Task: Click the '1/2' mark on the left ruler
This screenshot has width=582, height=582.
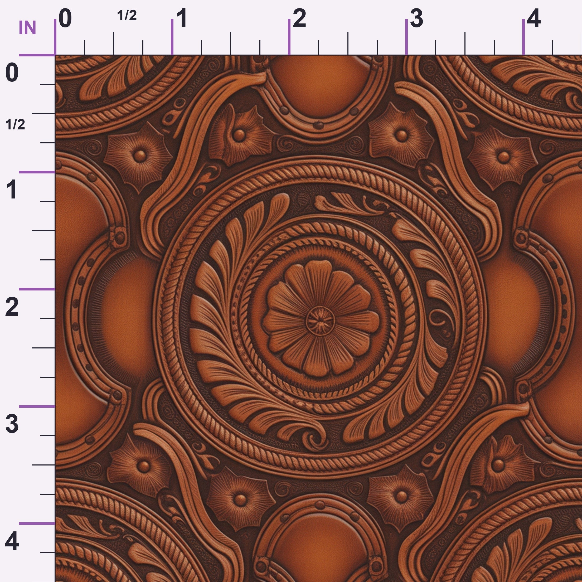Action: click(15, 124)
